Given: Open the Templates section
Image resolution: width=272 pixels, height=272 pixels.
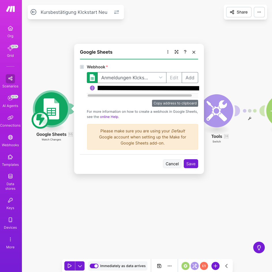Looking at the screenshot, I should pyautogui.click(x=10, y=160).
